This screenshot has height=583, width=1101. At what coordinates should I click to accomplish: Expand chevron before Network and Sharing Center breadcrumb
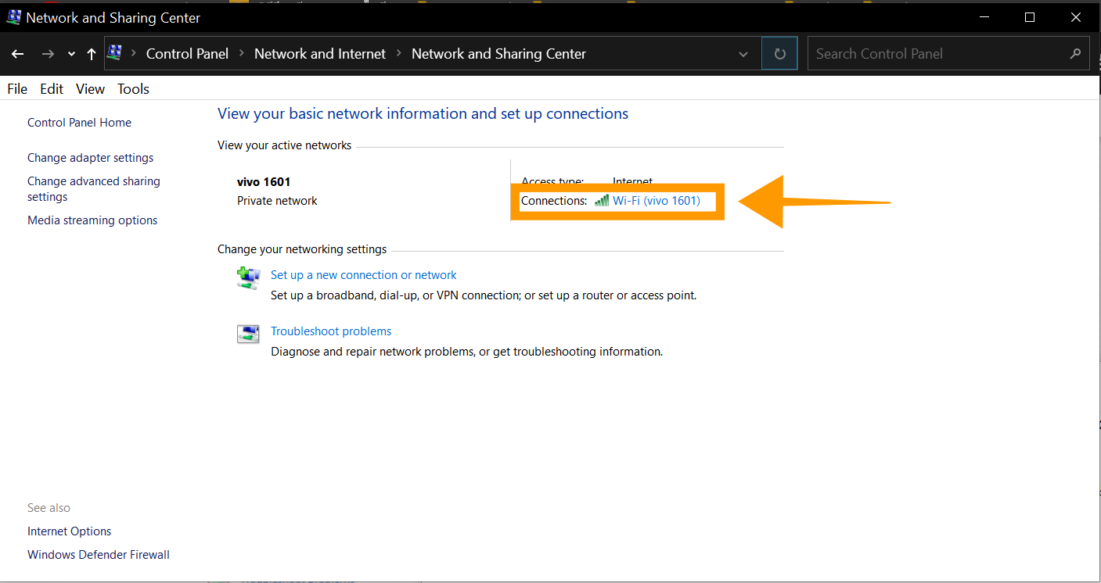pos(398,54)
